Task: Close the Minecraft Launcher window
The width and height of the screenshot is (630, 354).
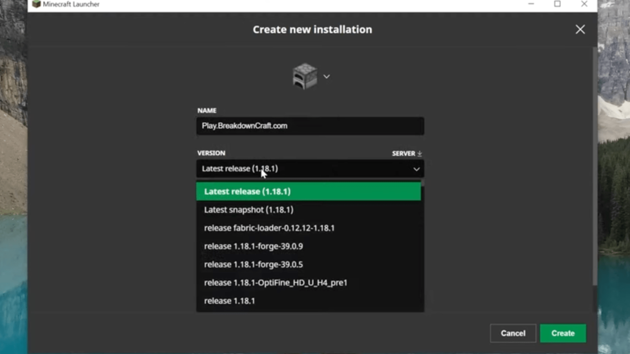Action: pyautogui.click(x=584, y=4)
